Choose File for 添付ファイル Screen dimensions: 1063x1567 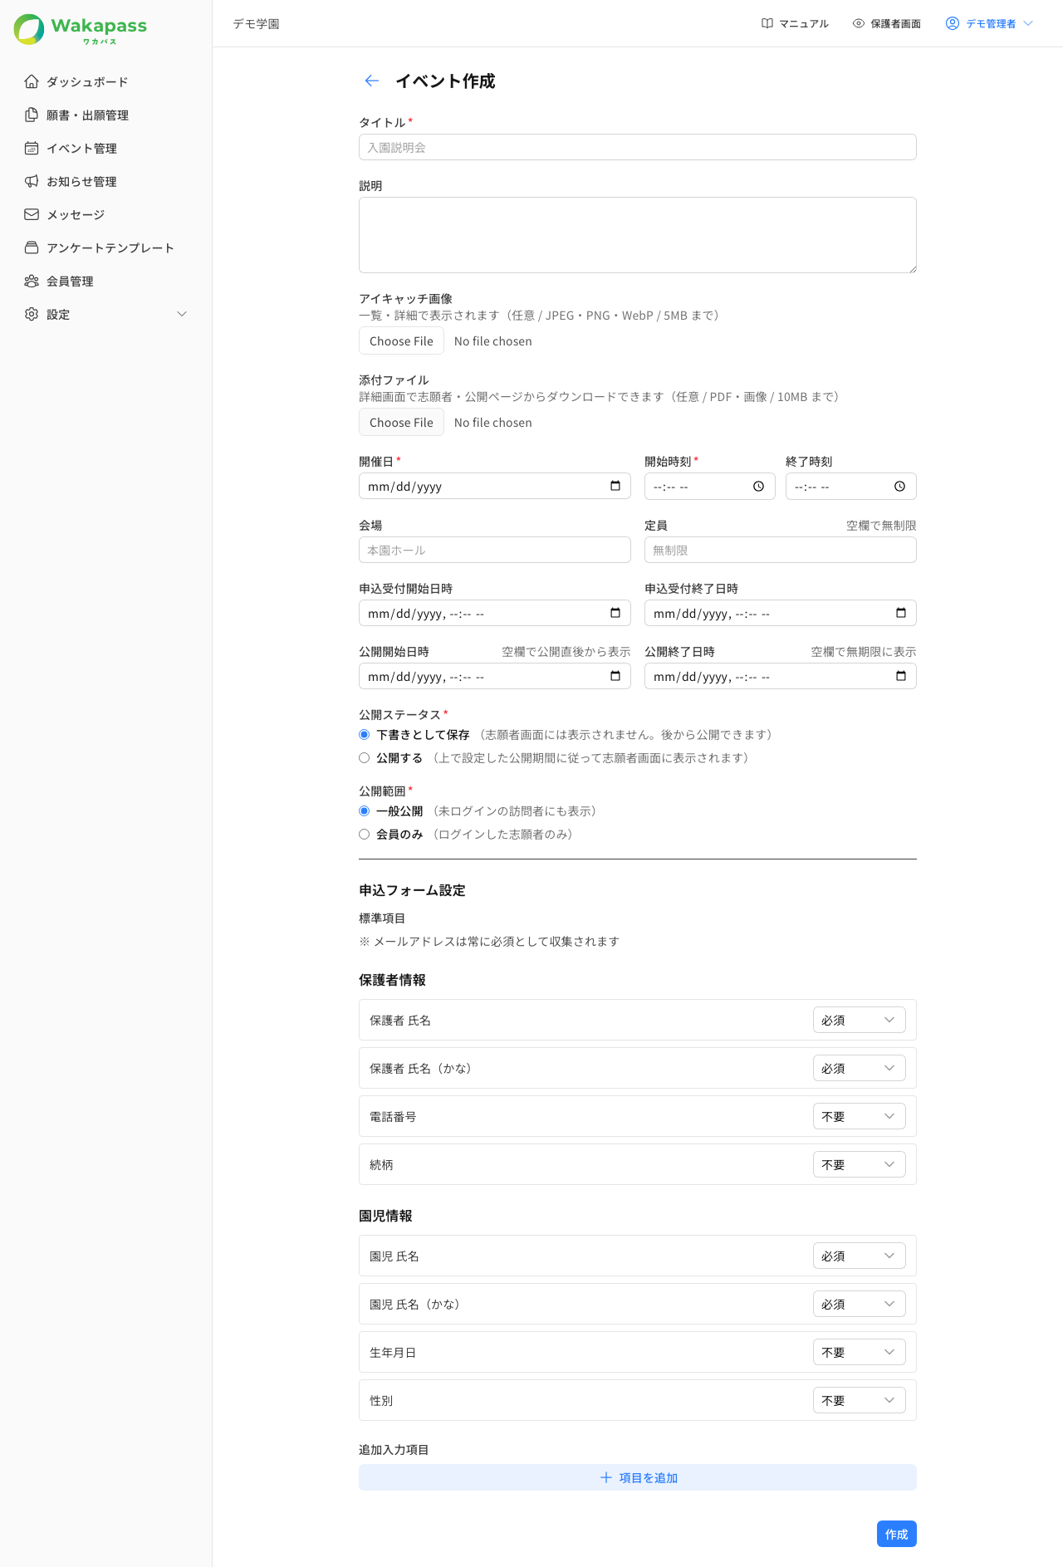[401, 422]
